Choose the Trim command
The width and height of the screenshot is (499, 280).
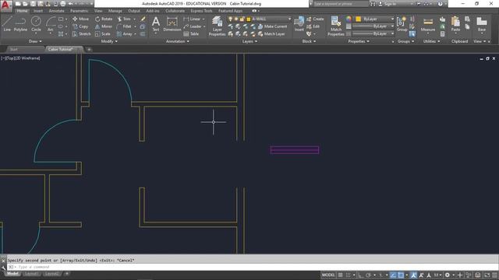pos(124,19)
